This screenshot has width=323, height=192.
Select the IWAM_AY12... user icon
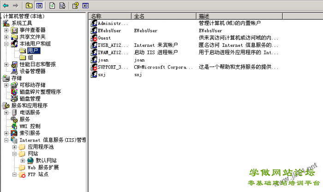coord(94,52)
